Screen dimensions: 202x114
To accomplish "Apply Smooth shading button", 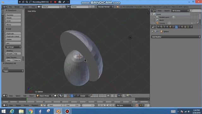I will pyautogui.click(x=9, y=54).
